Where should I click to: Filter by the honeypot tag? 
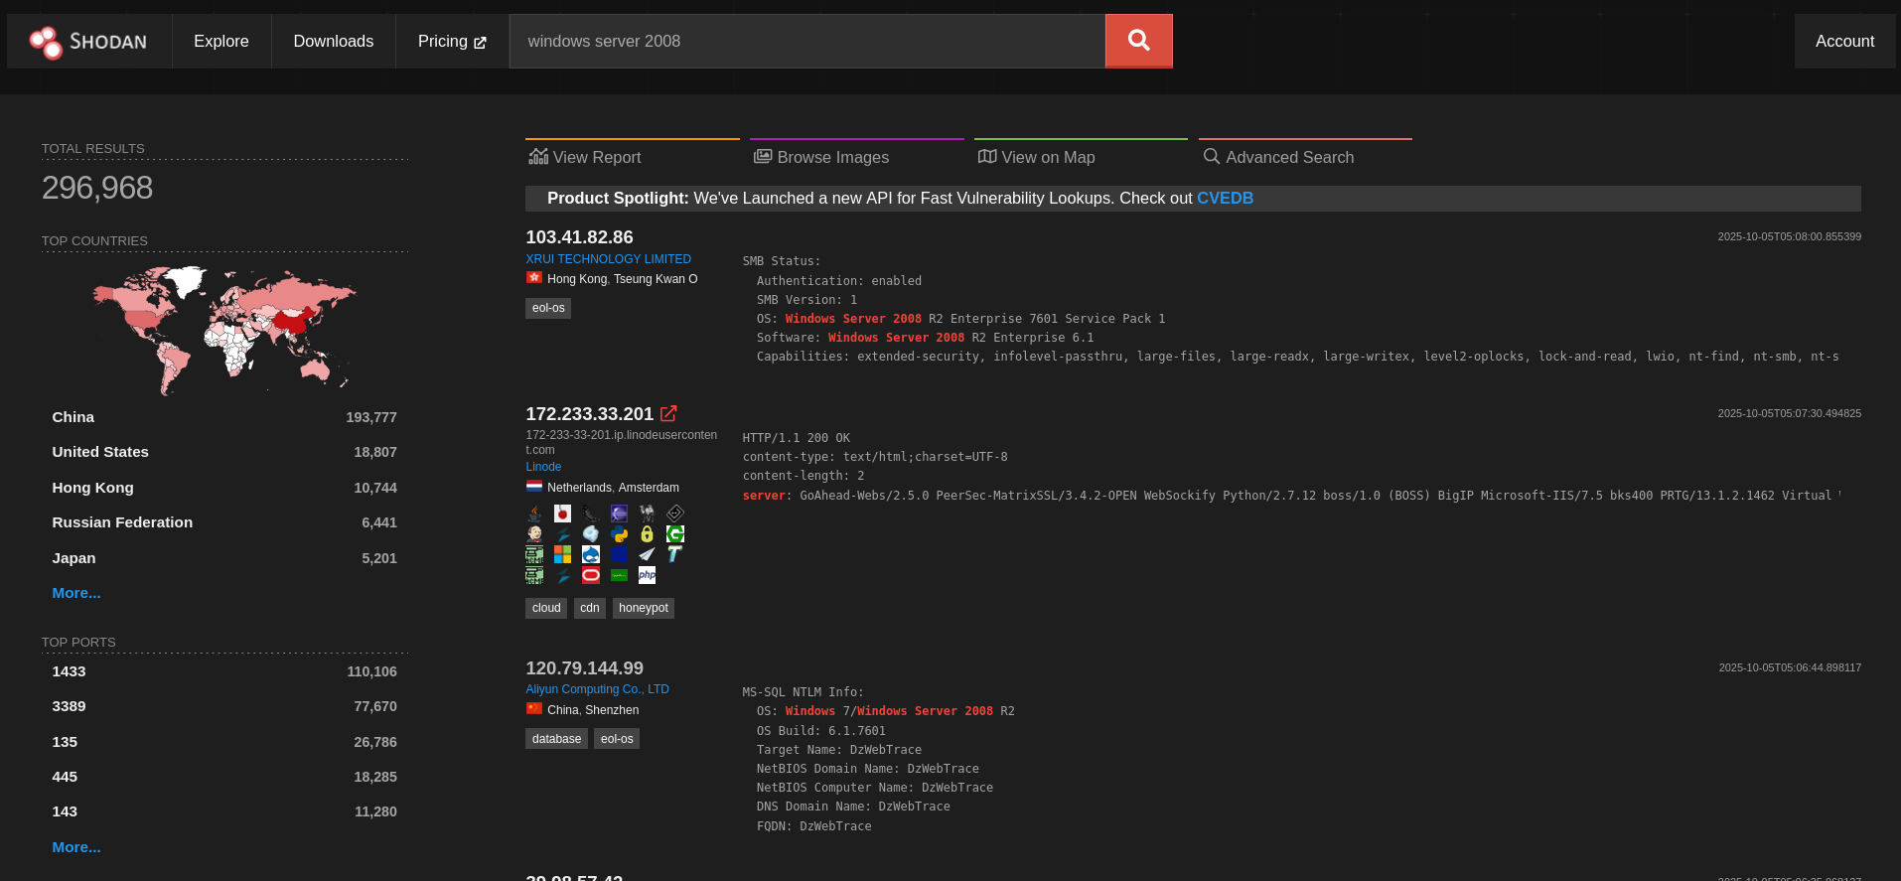[644, 608]
